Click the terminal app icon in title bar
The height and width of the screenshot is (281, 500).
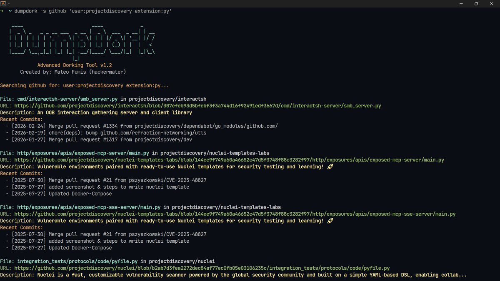pyautogui.click(x=3, y=3)
